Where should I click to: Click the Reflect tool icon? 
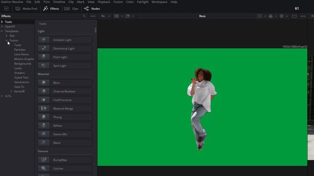pyautogui.click(x=44, y=126)
